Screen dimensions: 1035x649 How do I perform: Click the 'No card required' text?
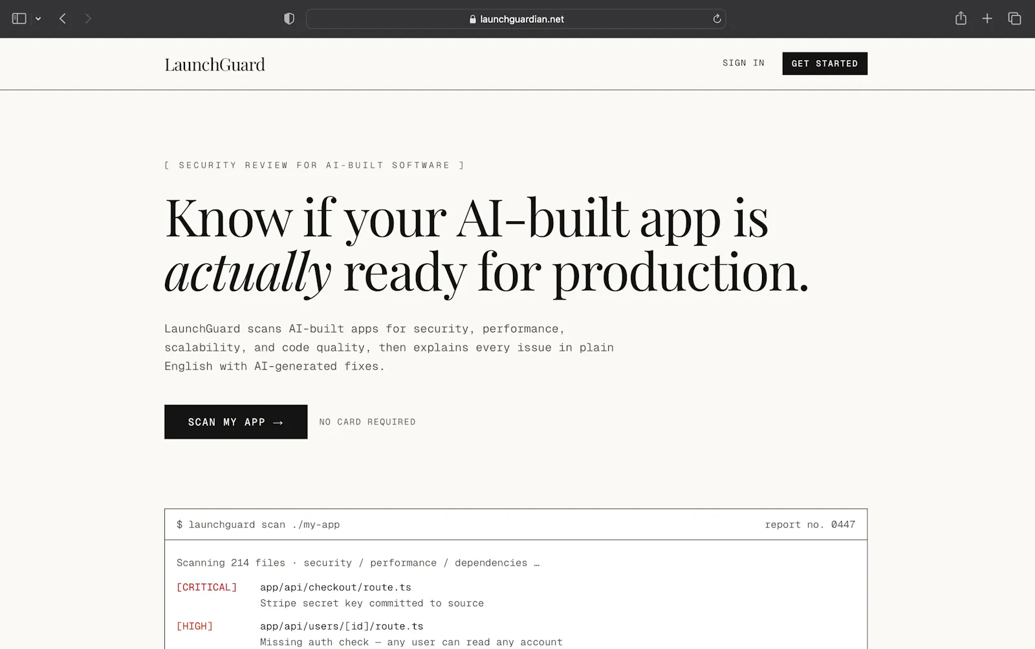pos(367,422)
